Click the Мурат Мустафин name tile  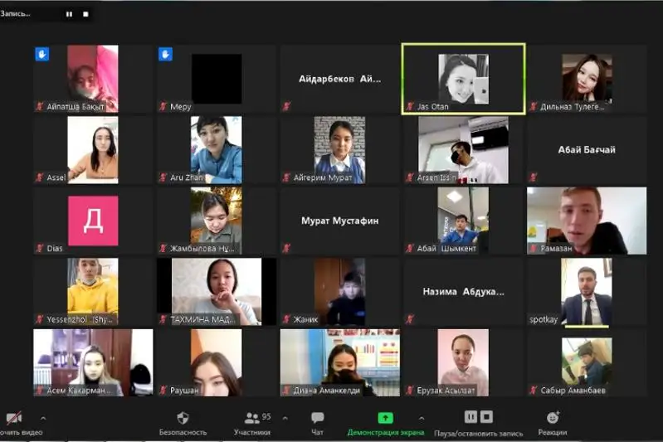(339, 221)
